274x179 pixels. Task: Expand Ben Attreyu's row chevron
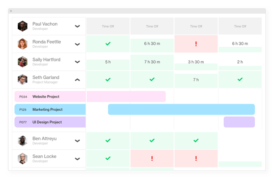pos(77,141)
